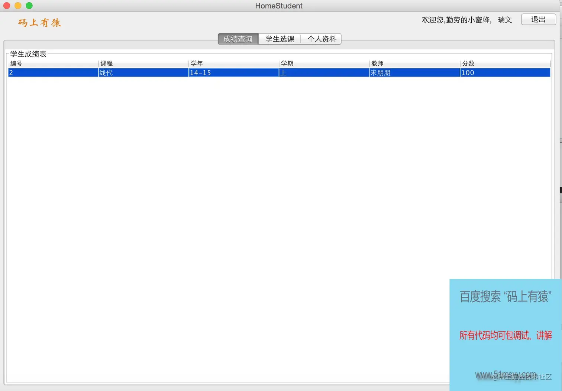Select the cell with 编号 2

tap(53, 73)
